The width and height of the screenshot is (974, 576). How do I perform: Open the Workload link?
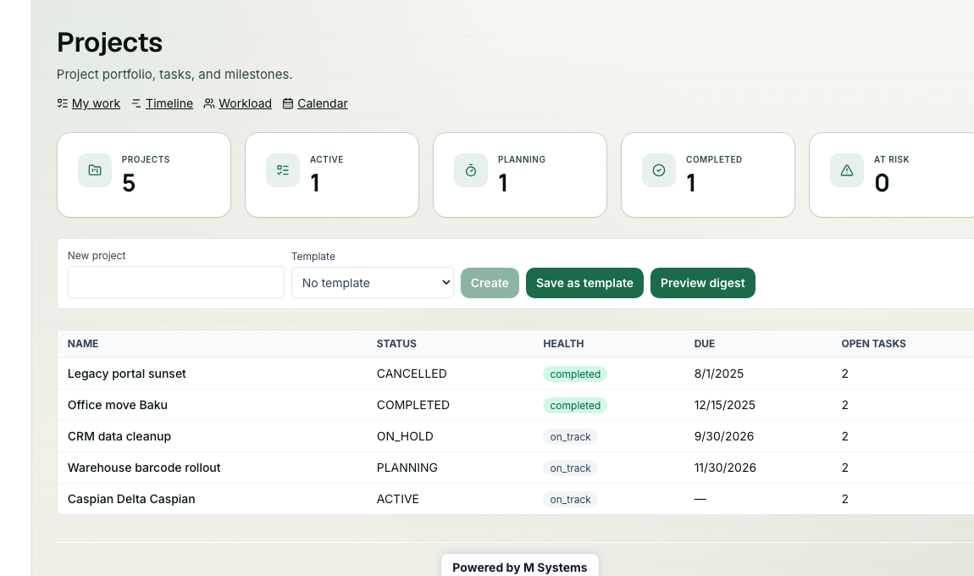tap(245, 103)
